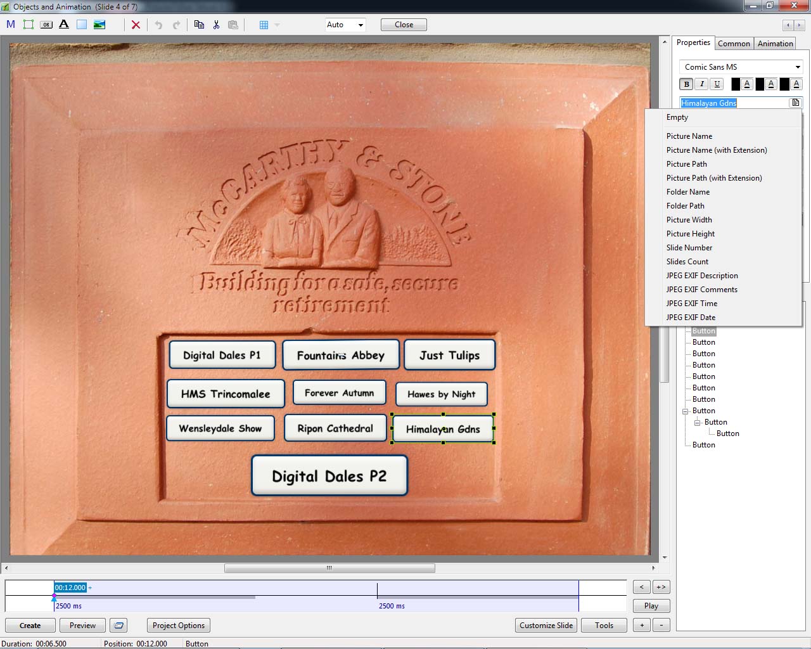Delete selected object with red X
Screen dimensions: 811x649
click(136, 25)
